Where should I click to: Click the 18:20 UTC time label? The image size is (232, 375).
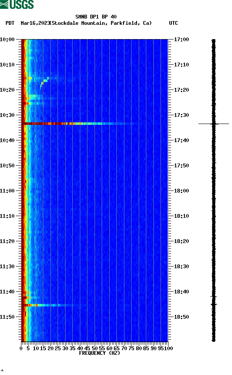(x=181, y=241)
